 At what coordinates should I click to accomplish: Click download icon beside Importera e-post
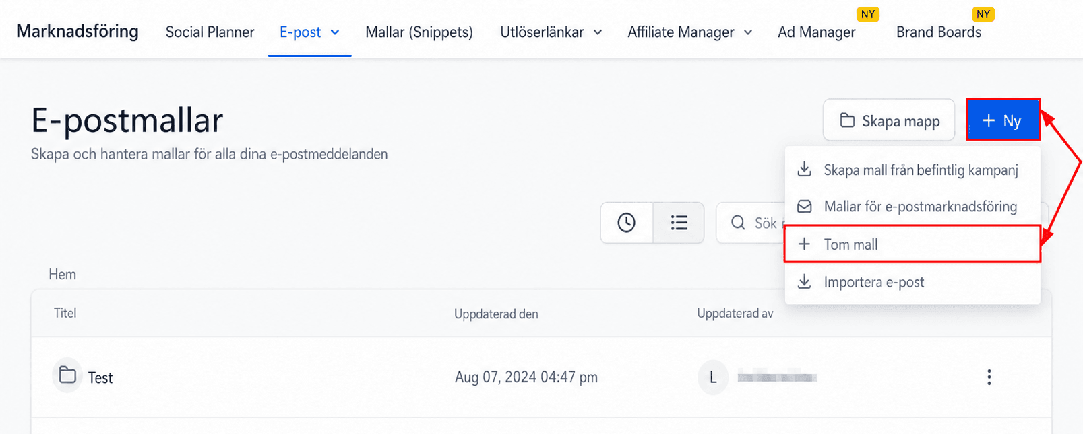point(804,282)
